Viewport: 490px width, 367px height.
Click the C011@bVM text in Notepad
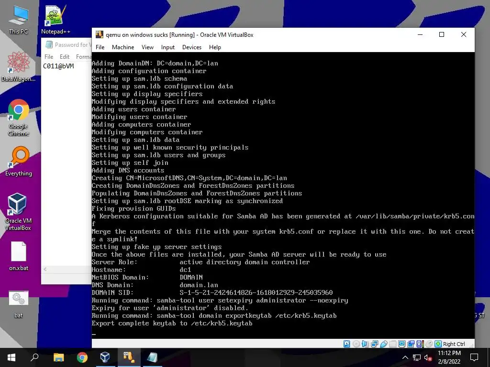(x=58, y=66)
